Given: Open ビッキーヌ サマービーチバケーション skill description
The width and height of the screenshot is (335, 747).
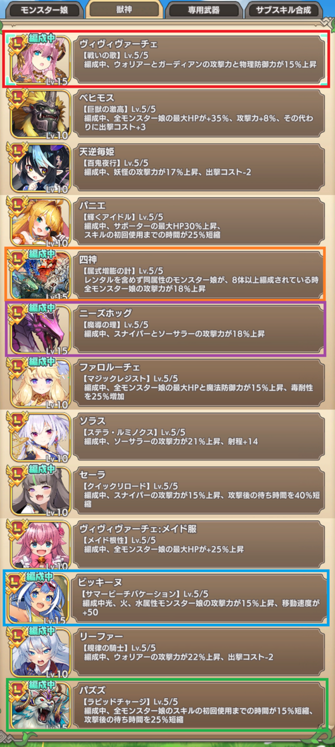Looking at the screenshot, I should click(199, 598).
